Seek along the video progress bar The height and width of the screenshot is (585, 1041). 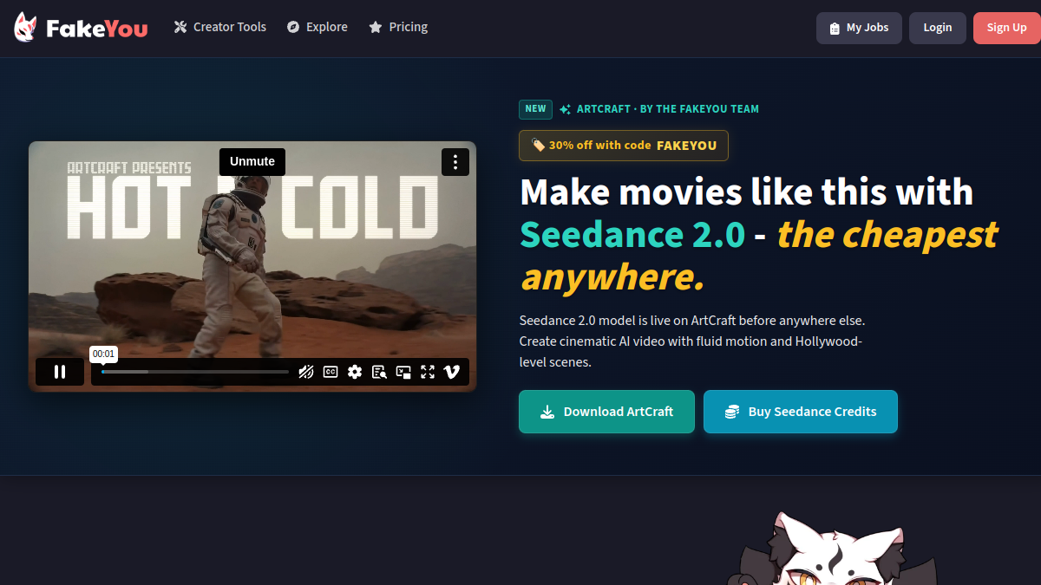click(195, 372)
